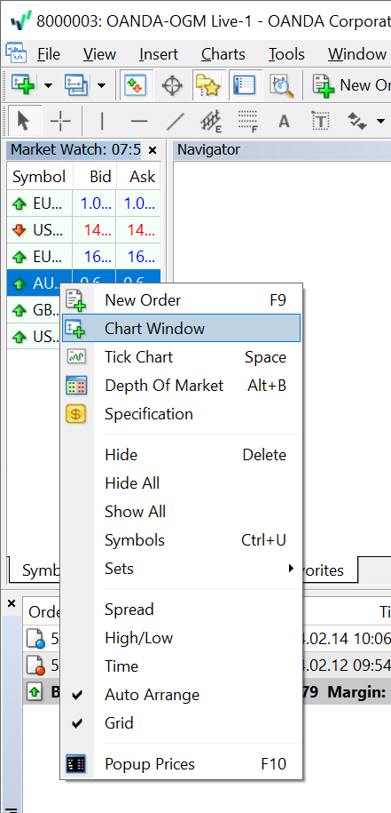Select the Equidistant Channel tool
Viewport: 391px width, 813px height.
click(211, 122)
